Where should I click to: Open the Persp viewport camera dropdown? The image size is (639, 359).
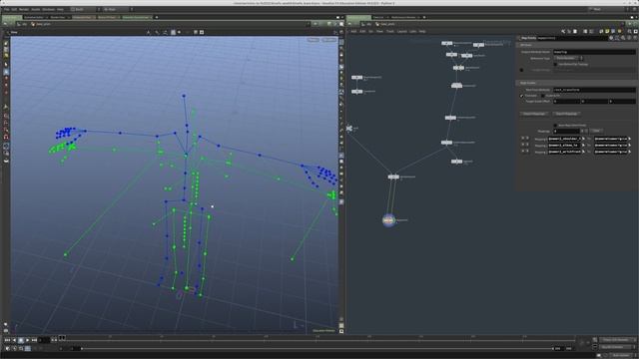pyautogui.click(x=313, y=40)
